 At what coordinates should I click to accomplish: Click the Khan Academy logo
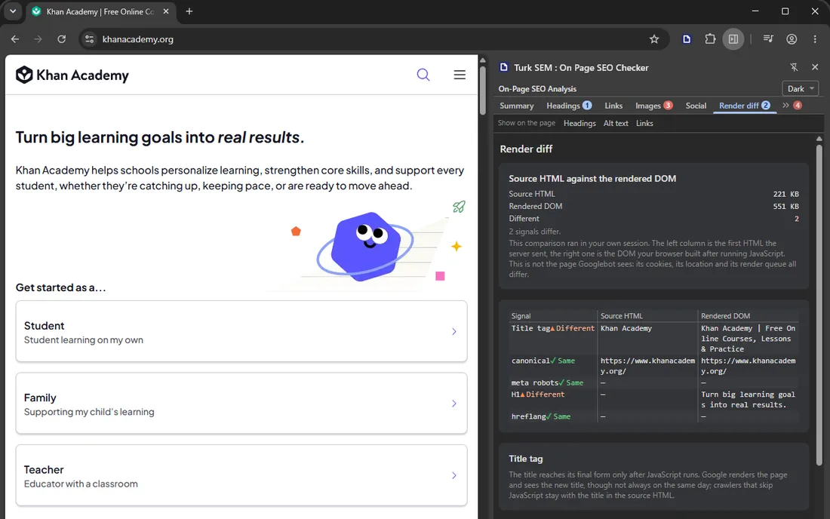[x=72, y=75]
